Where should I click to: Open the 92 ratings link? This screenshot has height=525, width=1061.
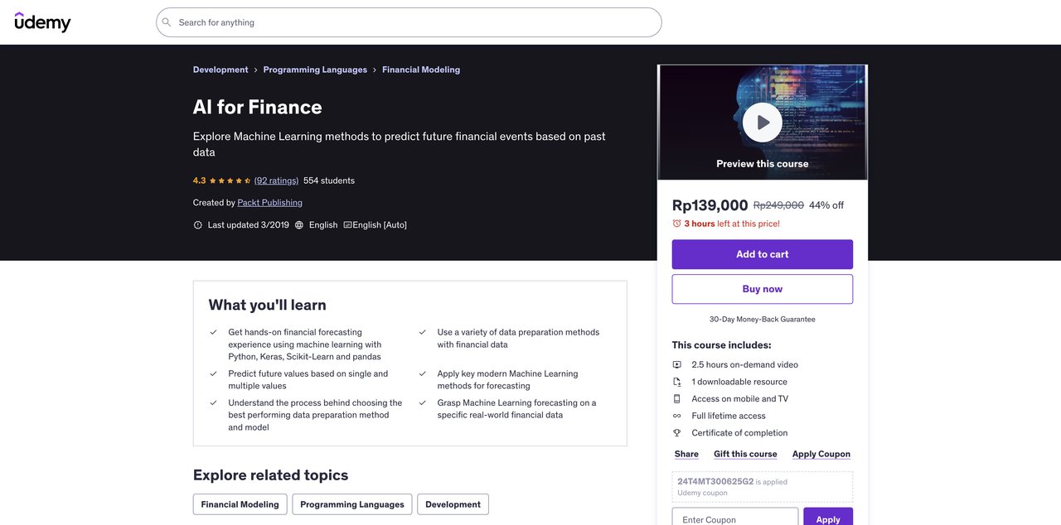[x=276, y=181]
